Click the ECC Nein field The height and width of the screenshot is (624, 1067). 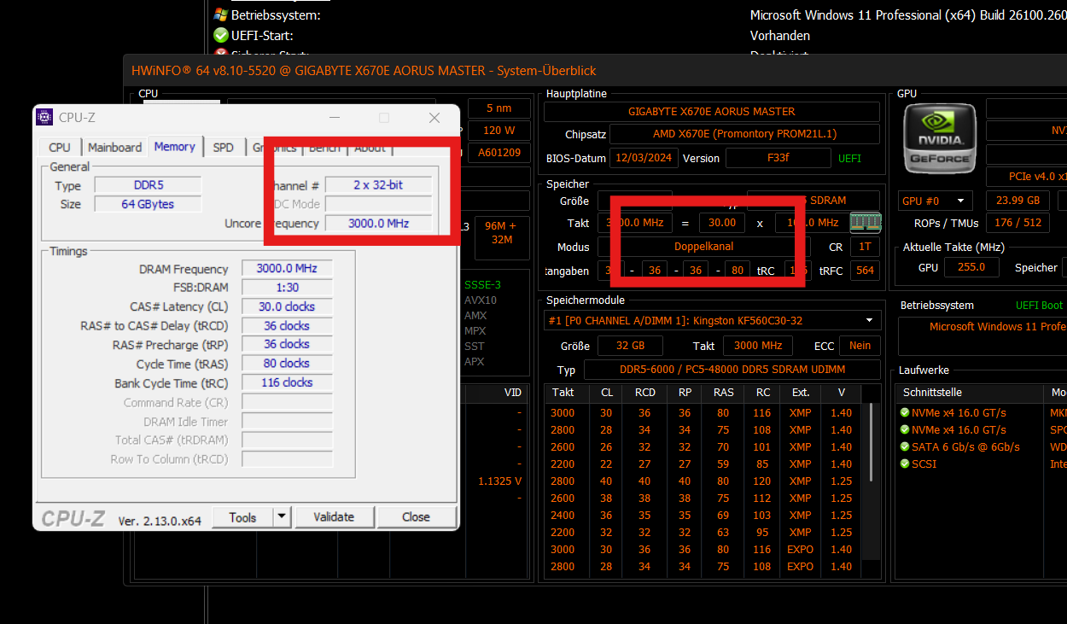point(860,346)
